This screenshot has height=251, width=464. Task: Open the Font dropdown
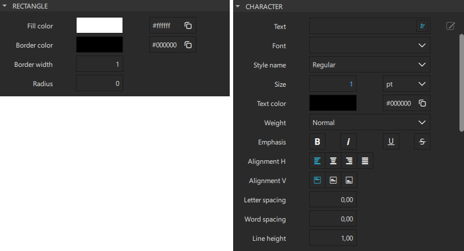point(369,45)
